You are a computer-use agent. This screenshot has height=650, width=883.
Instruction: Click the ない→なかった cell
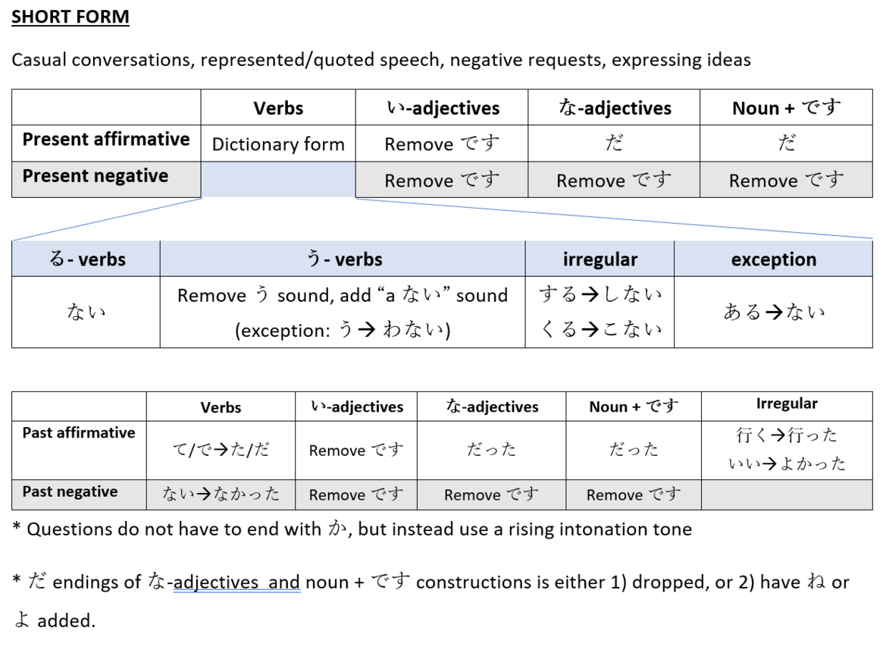[x=221, y=495]
